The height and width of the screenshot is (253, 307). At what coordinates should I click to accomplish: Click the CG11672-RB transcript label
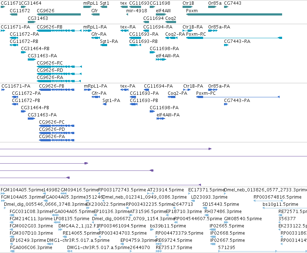24,41
